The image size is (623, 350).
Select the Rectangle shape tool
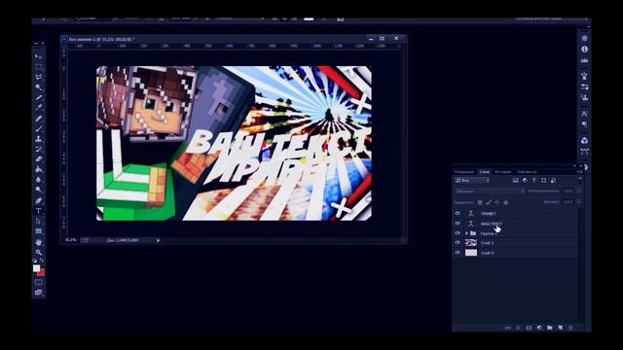coord(39,231)
